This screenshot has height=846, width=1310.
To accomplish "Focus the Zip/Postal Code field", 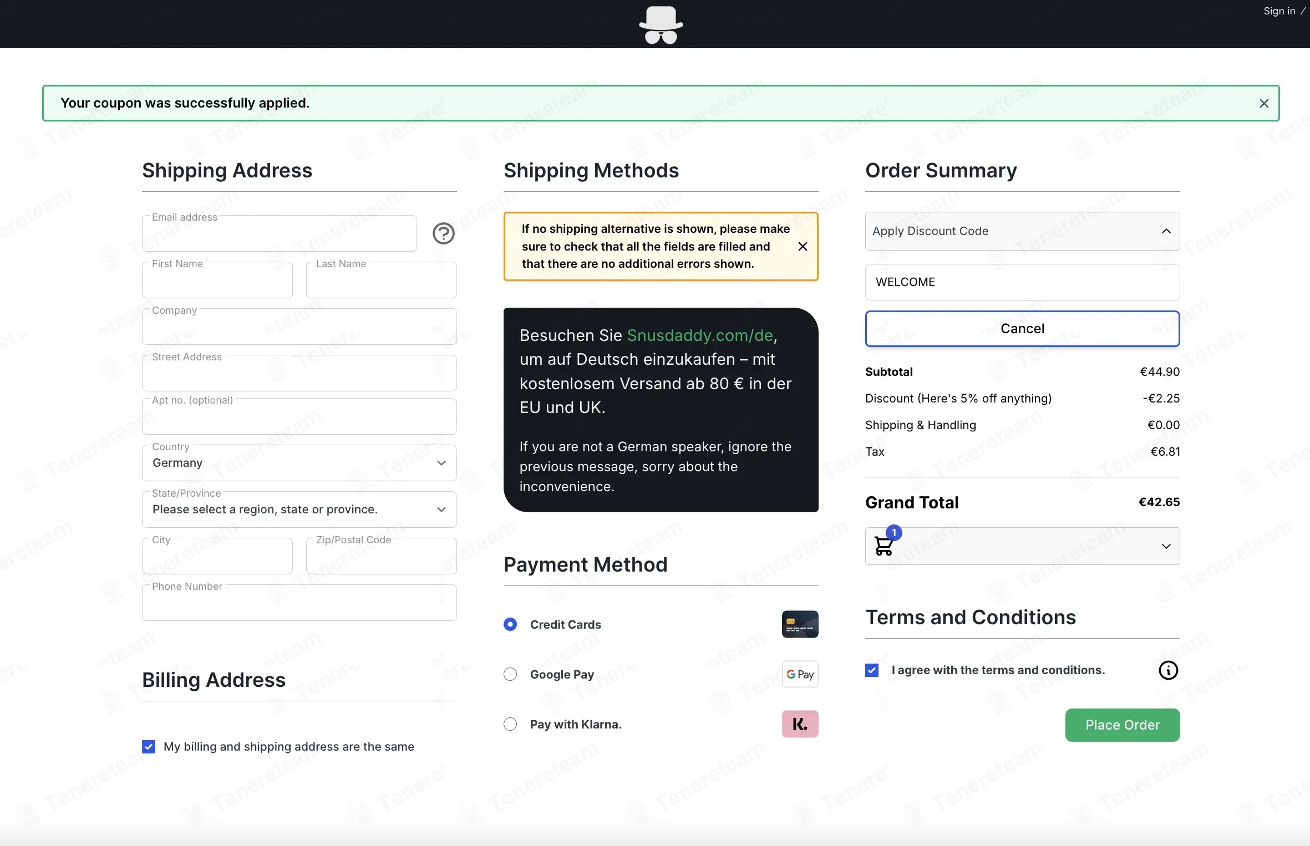I will [x=382, y=556].
